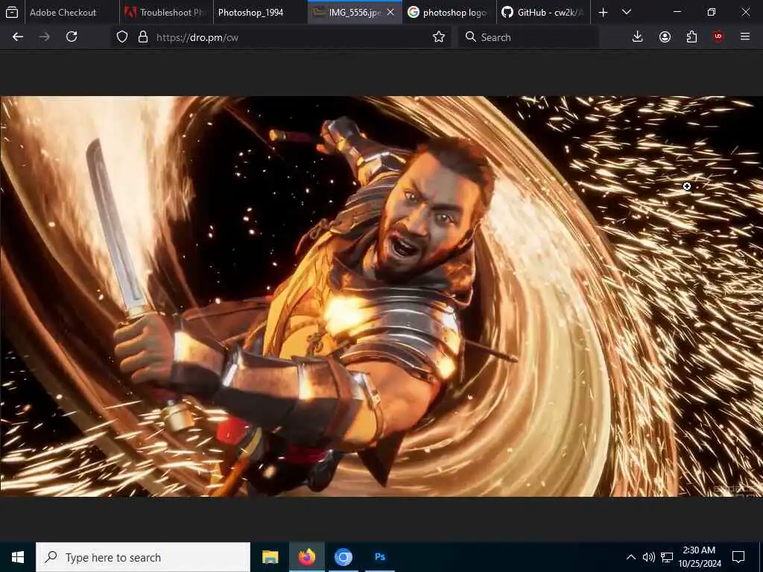List all tabs with chevron
The height and width of the screenshot is (572, 763).
click(x=627, y=12)
